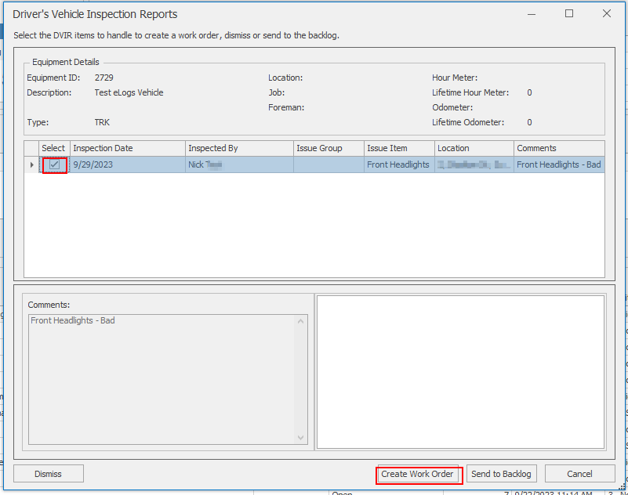Click the Front Headlights issue item cell
The width and height of the screenshot is (628, 495).
tap(397, 164)
